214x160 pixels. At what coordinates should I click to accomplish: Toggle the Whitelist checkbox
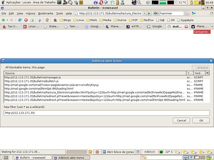[195, 68]
